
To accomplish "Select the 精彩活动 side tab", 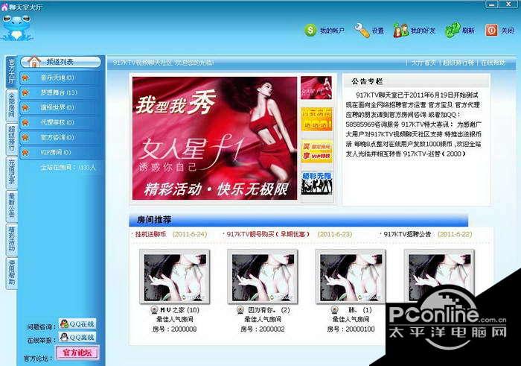I will [12, 239].
